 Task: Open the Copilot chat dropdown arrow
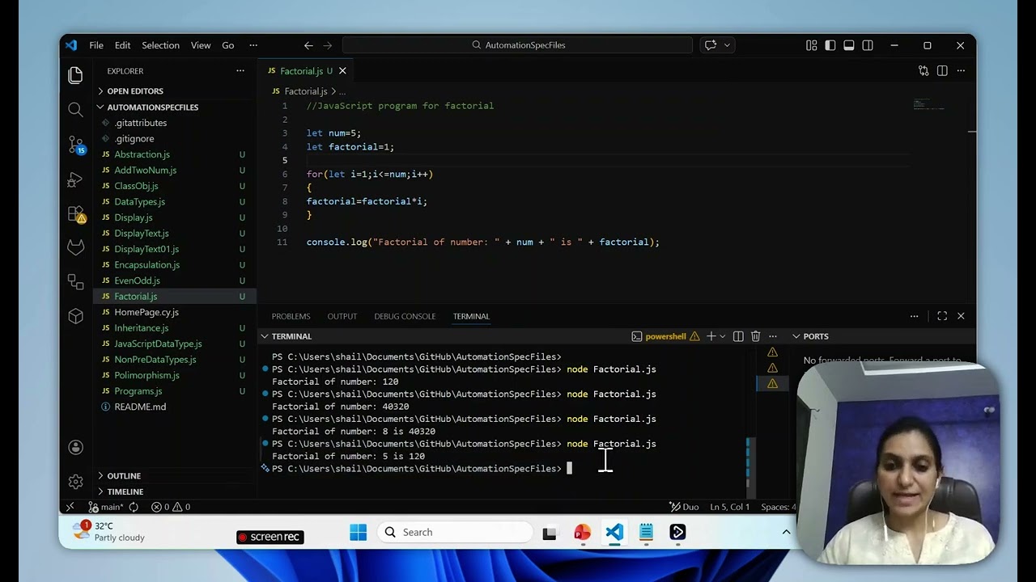(727, 45)
